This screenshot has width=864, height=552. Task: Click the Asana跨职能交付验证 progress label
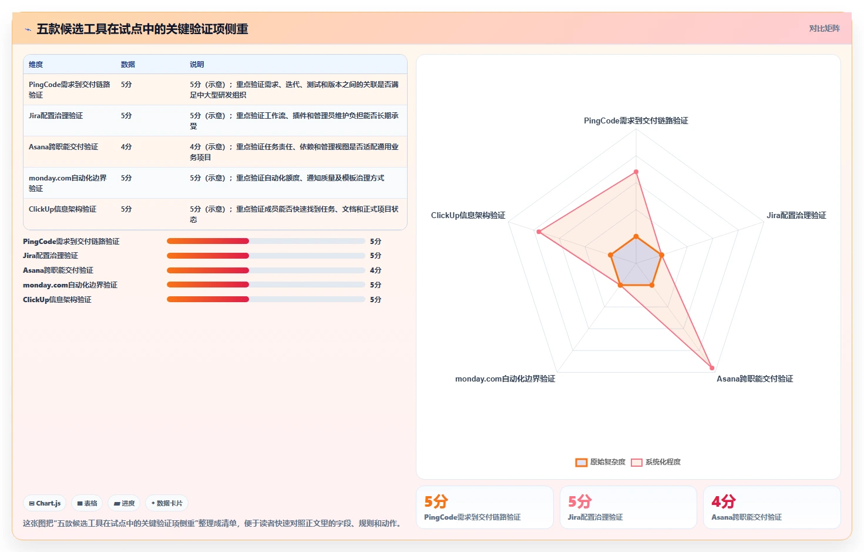coord(58,270)
